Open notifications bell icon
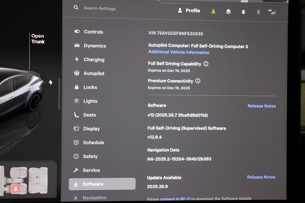 pyautogui.click(x=243, y=12)
